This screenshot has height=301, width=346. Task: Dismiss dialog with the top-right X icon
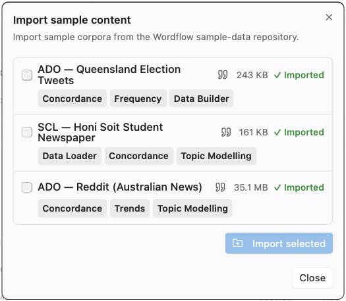pyautogui.click(x=329, y=17)
